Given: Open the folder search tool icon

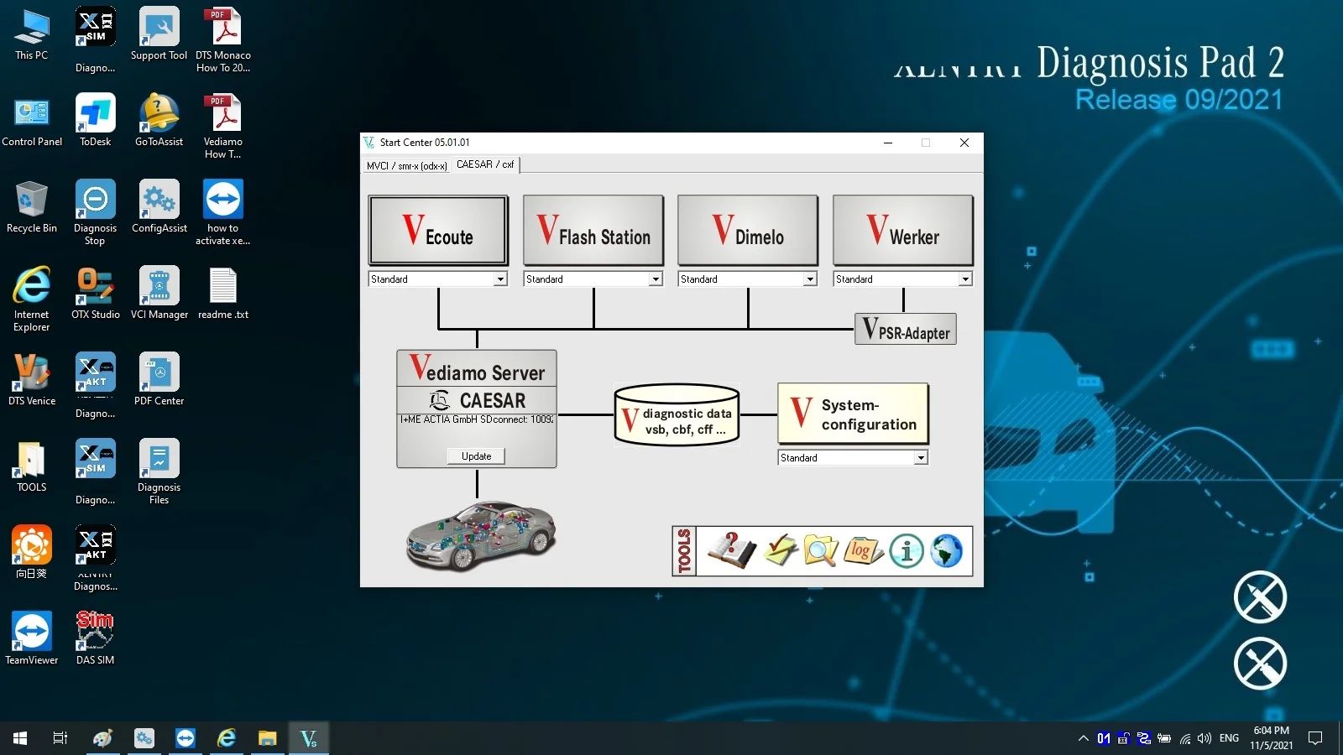Looking at the screenshot, I should click(820, 551).
